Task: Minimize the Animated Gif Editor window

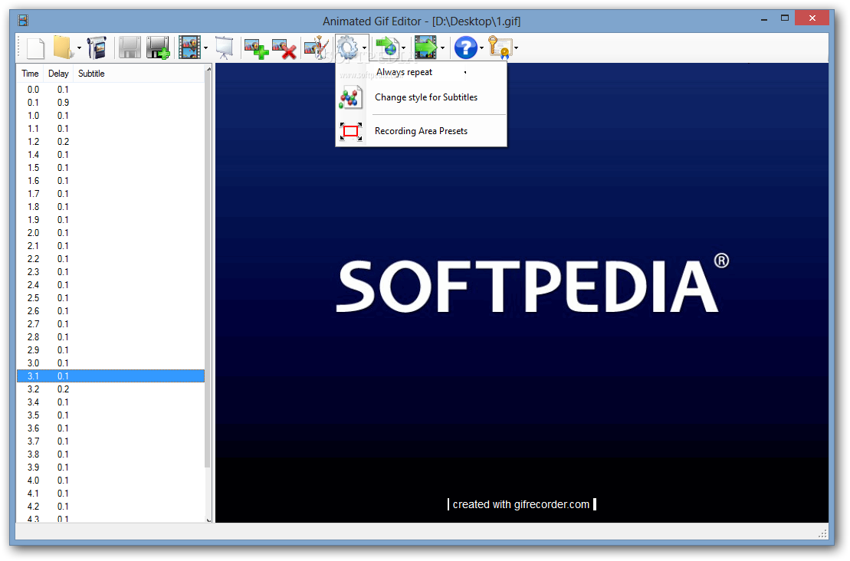Action: pos(764,19)
